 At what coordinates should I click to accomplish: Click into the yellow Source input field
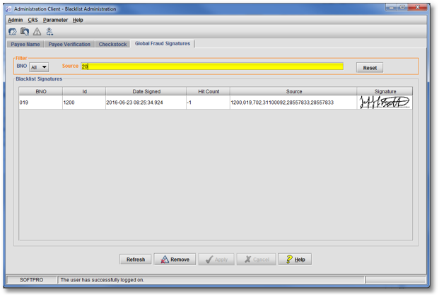[x=212, y=66]
